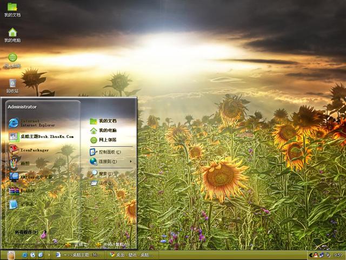Expand hidden system tray icons arrow
Viewport: 346px width, 260px height.
pos(310,255)
